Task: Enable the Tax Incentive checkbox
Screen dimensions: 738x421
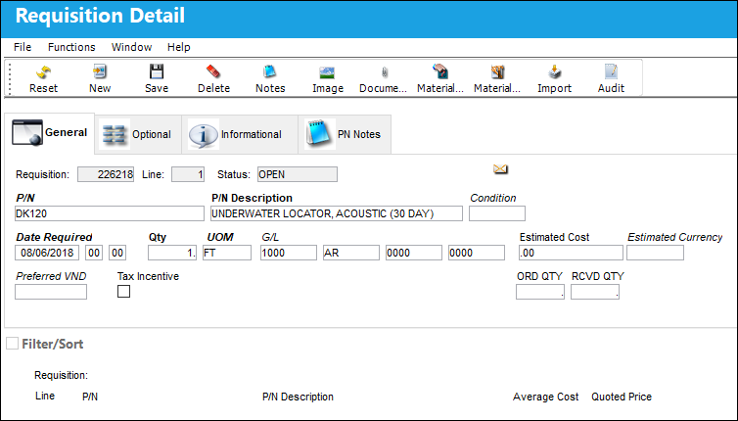Action: [x=123, y=292]
